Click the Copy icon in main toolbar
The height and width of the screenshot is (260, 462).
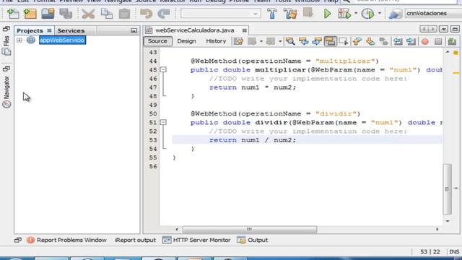click(x=107, y=14)
